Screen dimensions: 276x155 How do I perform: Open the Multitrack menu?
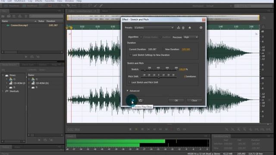20,1
